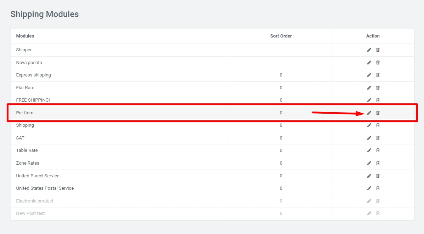This screenshot has width=424, height=234.
Task: Click trash icon for Nova poshta
Action: coord(378,63)
